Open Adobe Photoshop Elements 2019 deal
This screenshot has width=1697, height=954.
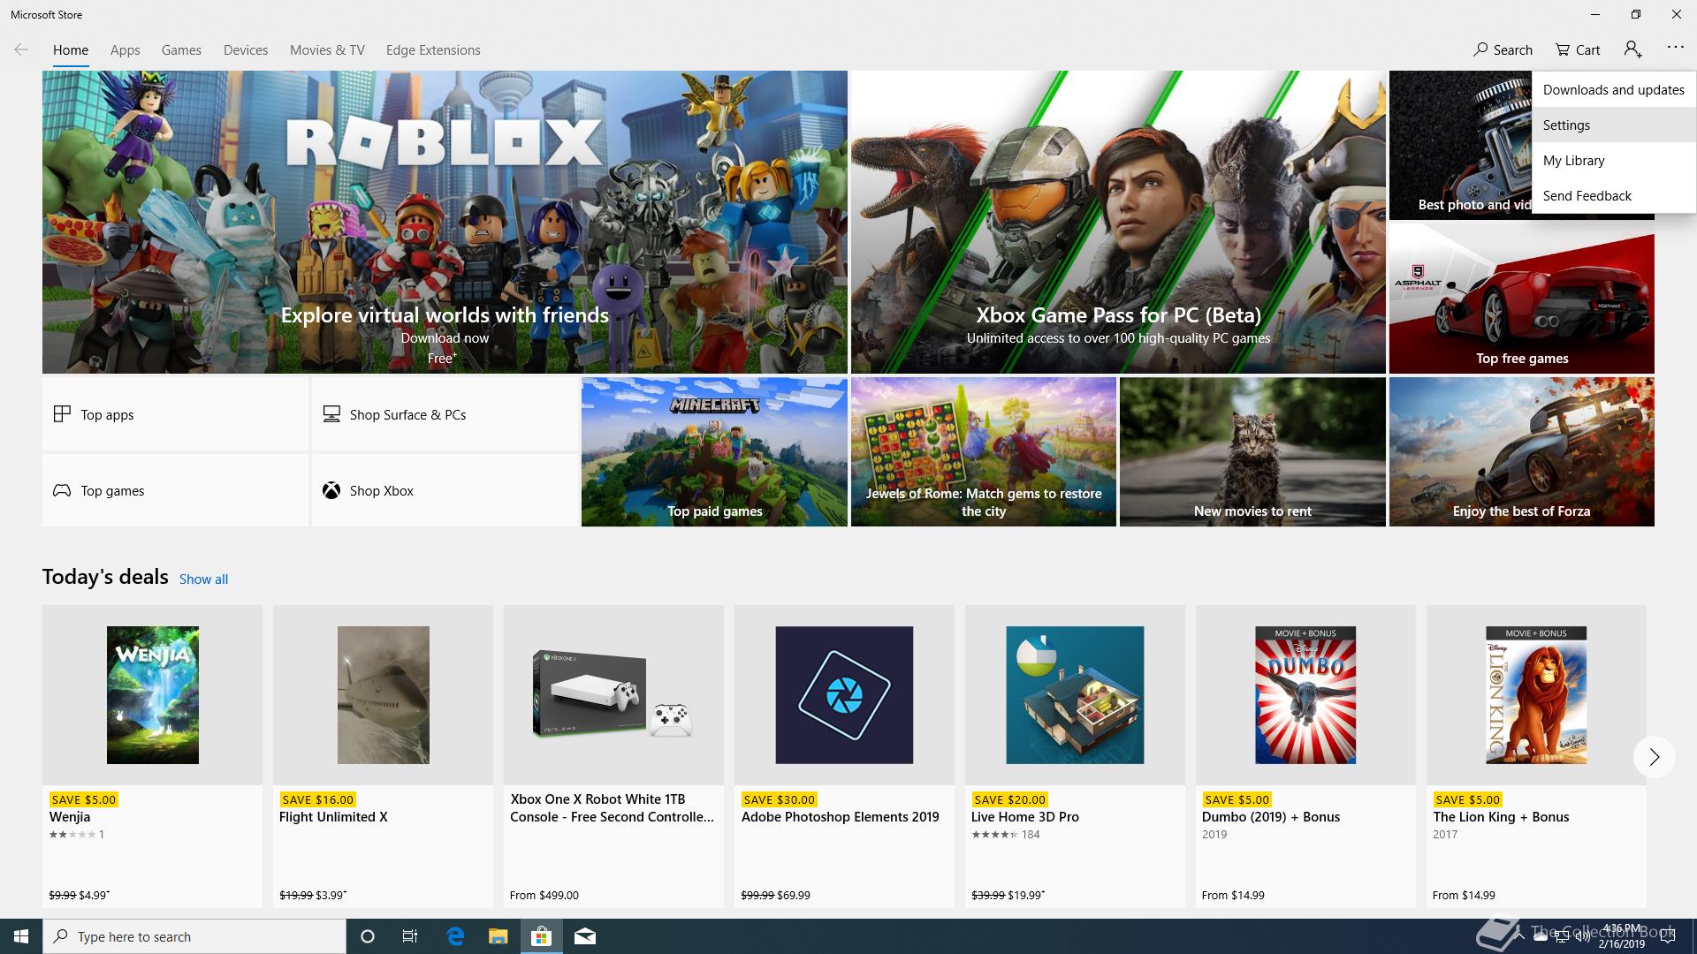(x=844, y=756)
